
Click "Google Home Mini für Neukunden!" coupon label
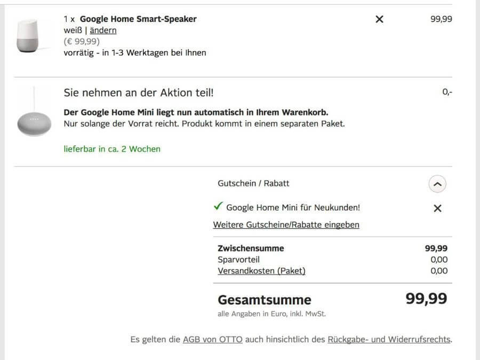293,208
